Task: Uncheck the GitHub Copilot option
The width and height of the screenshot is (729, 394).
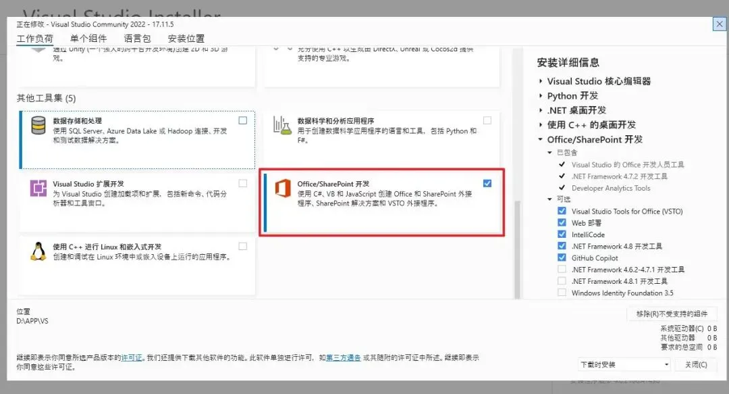Action: click(x=562, y=257)
